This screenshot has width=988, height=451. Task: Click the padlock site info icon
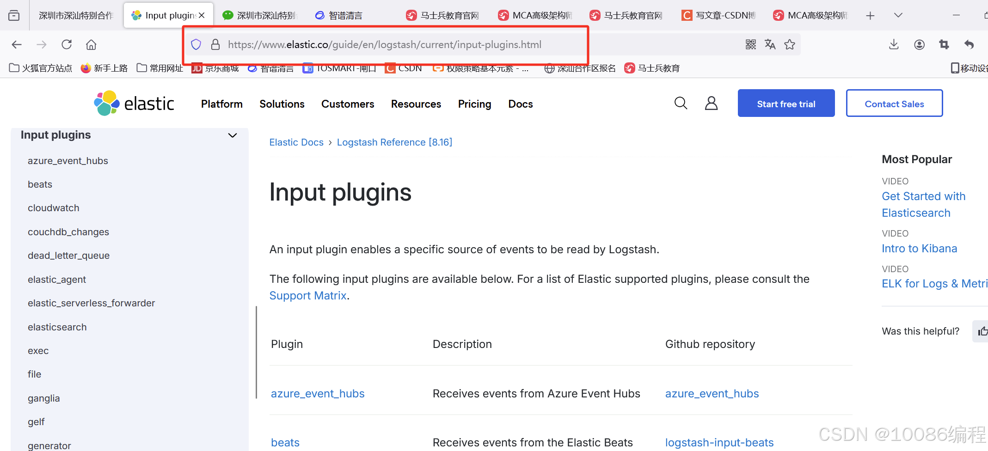tap(215, 44)
